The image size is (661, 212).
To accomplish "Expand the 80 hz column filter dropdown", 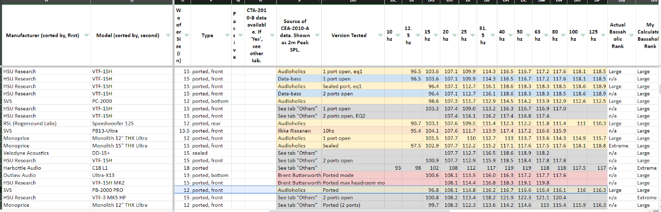I will (x=563, y=36).
